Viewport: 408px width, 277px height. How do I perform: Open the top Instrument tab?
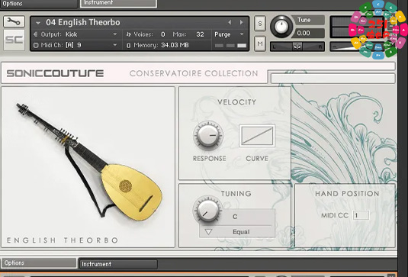pyautogui.click(x=118, y=3)
